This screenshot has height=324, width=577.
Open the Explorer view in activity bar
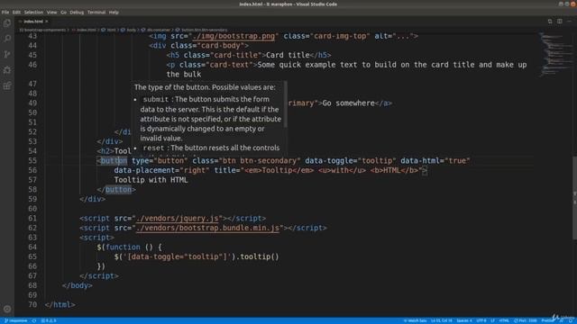pyautogui.click(x=7, y=23)
